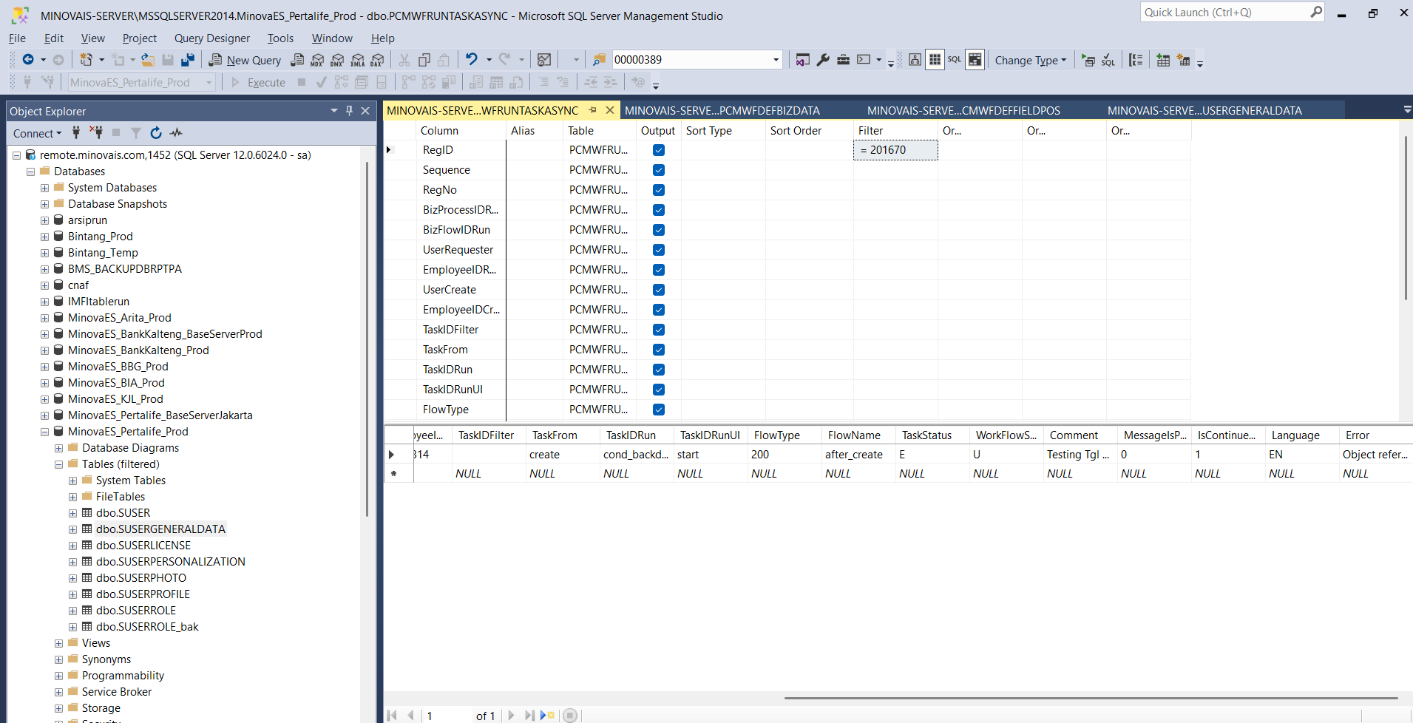1413x723 pixels.
Task: Click the Open File folder icon
Action: (148, 60)
